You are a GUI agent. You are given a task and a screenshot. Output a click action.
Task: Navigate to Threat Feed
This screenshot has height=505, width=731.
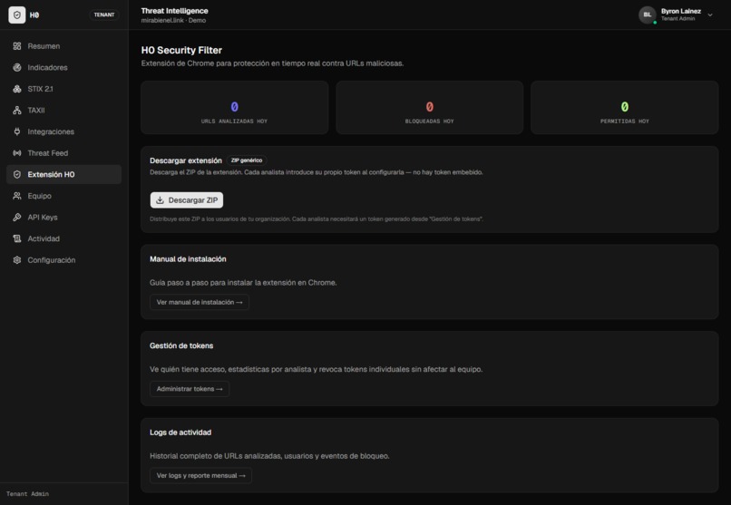click(x=63, y=153)
